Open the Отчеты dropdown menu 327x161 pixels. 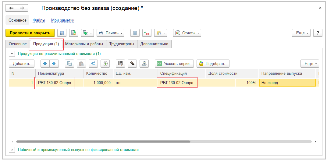coord(187,33)
